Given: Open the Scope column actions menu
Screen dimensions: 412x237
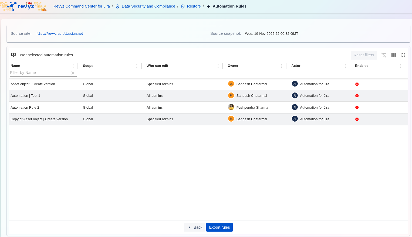Looking at the screenshot, I should click(x=137, y=66).
